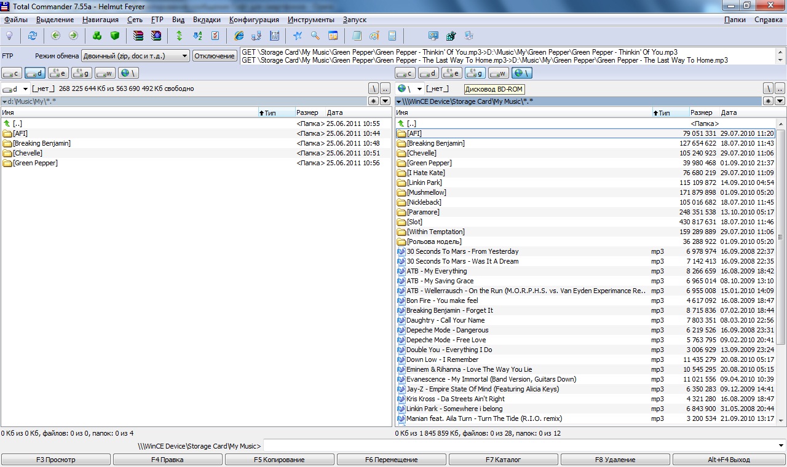Open right panel favorites '*' button
Viewport: 787px width, 467px height.
click(769, 101)
